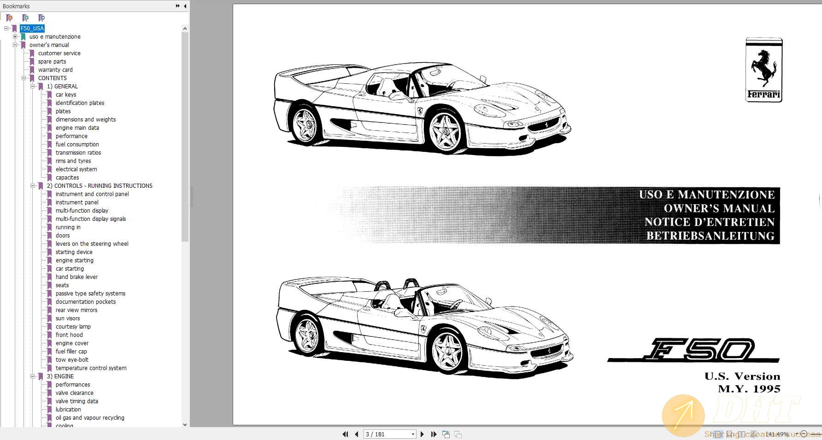Screen dimensions: 822x440
Task: Select the 'fuel consumption' bookmark
Action: (77, 145)
